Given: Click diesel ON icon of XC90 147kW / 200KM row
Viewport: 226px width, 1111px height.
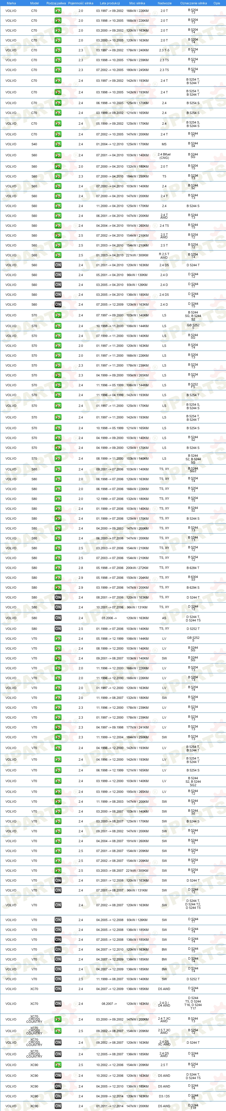Looking at the screenshot, I should (x=58, y=1106).
